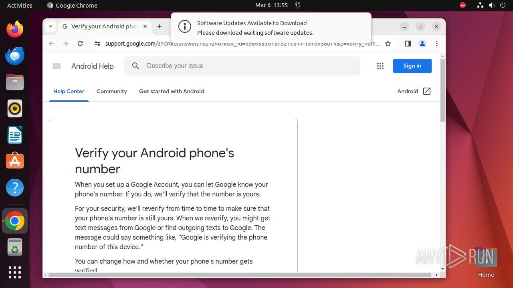Click the horizontal scrollbar right arrow
This screenshot has height=288, width=513.
point(436,275)
